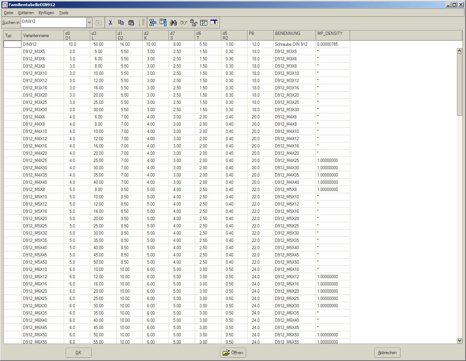Viewport: 466px width, 361px height.
Task: Open the Editieren menu
Action: pos(26,13)
